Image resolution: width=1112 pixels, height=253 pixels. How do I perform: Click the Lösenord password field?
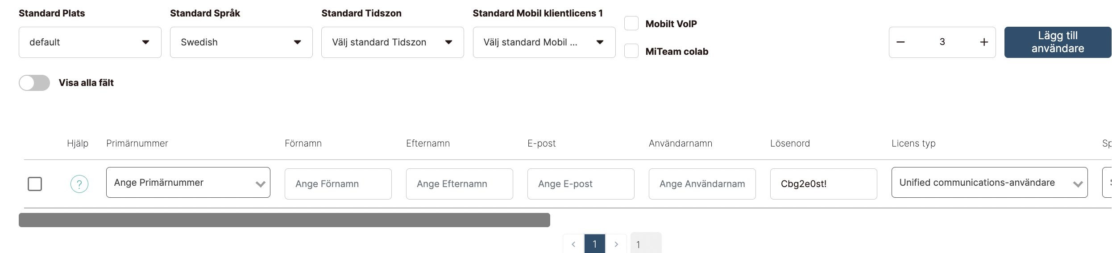(824, 184)
